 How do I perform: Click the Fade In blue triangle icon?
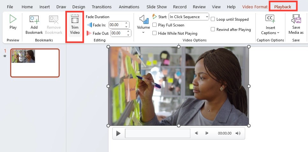(89, 25)
